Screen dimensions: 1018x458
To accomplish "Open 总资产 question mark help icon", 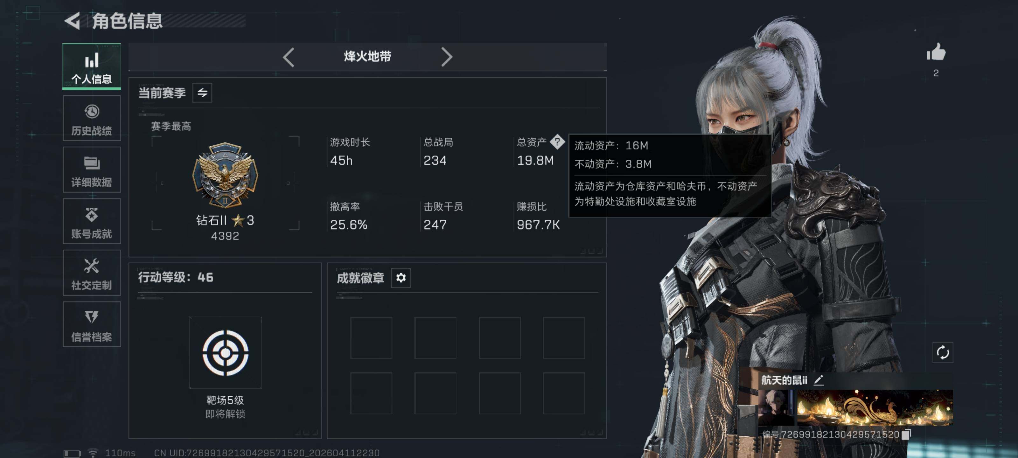I will point(557,142).
